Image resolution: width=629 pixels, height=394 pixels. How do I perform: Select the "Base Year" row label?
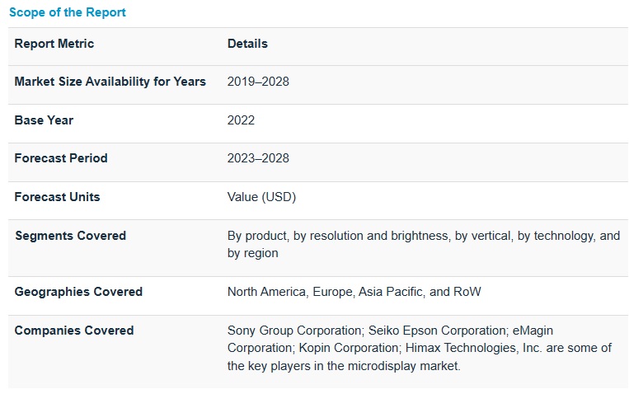tap(44, 120)
